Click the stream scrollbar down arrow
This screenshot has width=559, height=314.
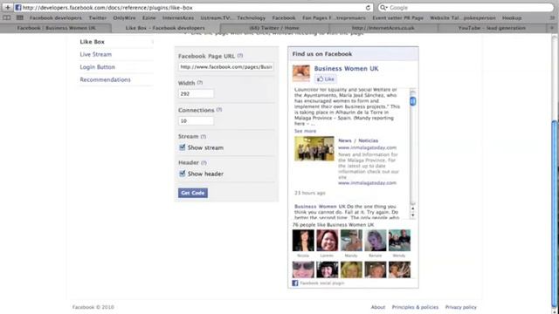pos(413,215)
